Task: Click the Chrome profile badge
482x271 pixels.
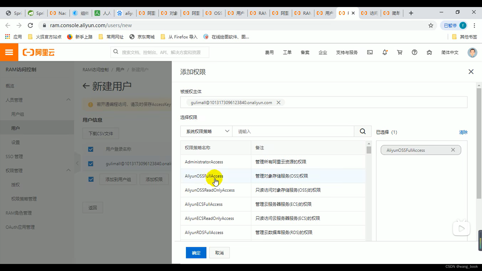Action: pos(454,25)
